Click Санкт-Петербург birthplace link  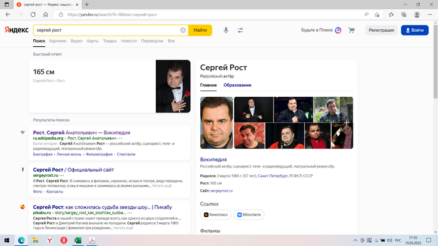(x=273, y=176)
